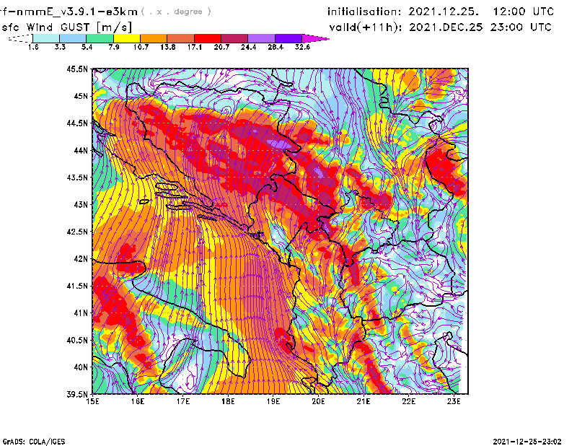Click the 40.5N latitude label
The height and width of the screenshot is (446, 577).
pos(77,341)
